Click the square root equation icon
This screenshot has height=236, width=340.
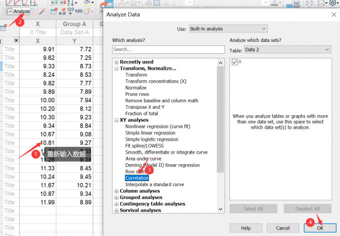pyautogui.click(x=148, y=2)
